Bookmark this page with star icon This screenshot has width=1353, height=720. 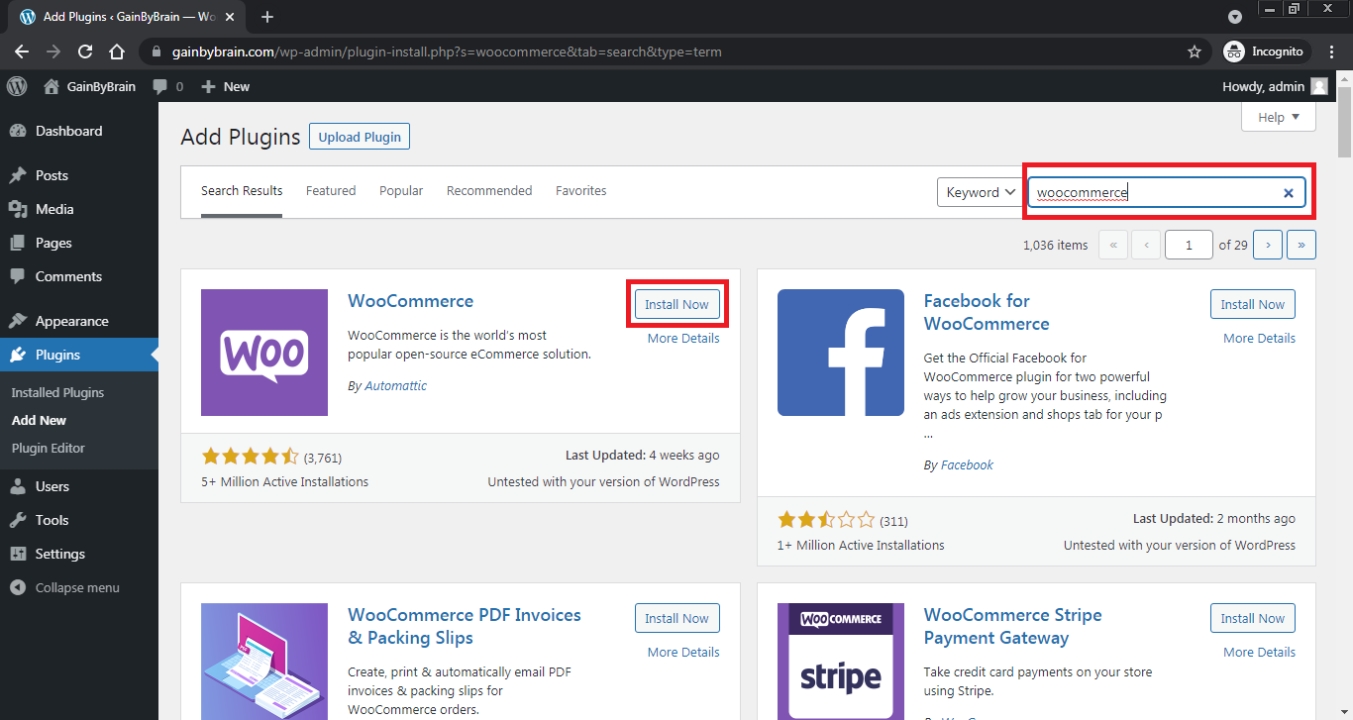click(x=1195, y=51)
